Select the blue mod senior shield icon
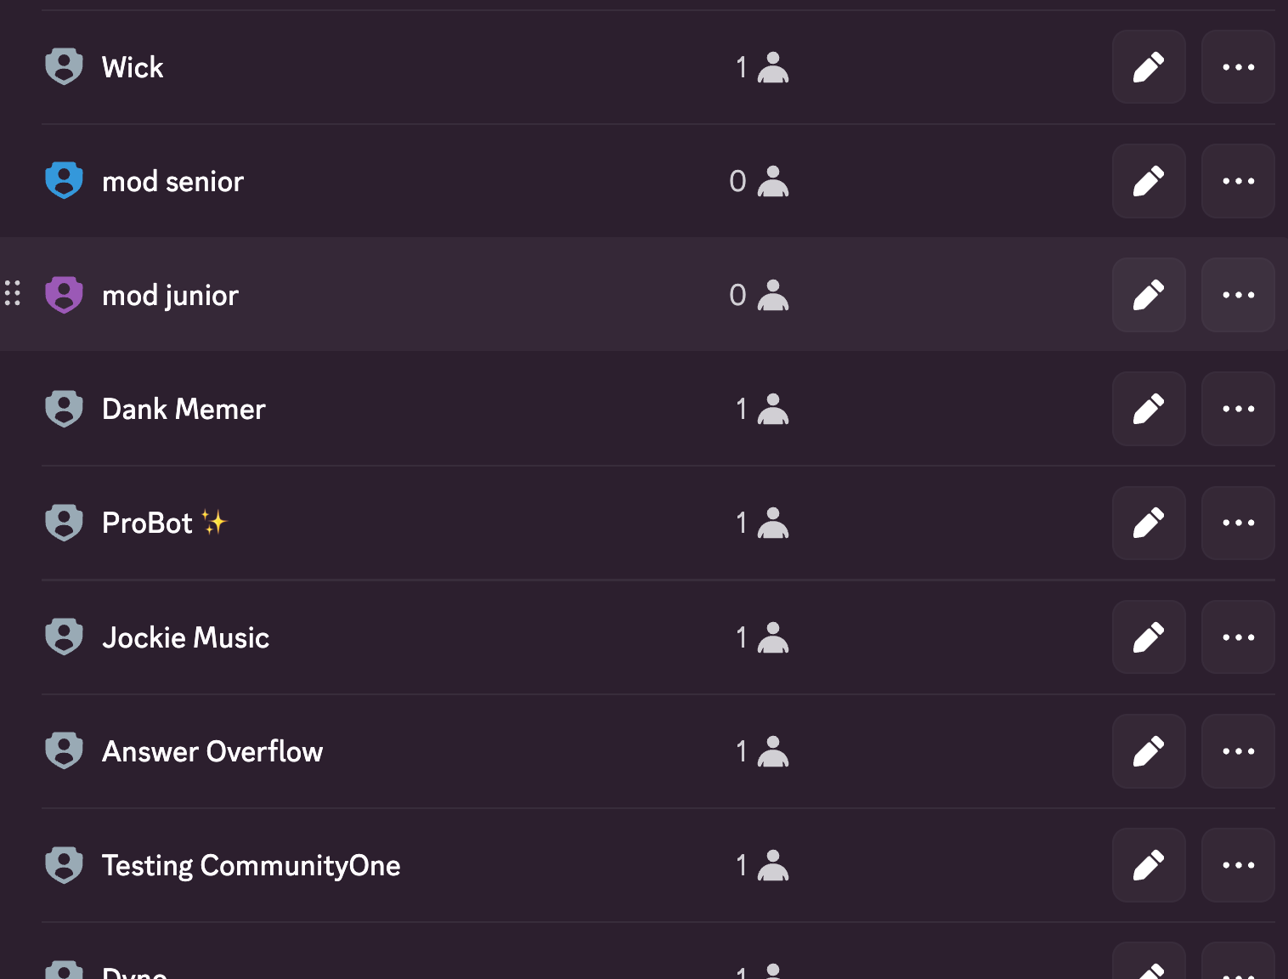Image resolution: width=1288 pixels, height=979 pixels. (x=64, y=180)
